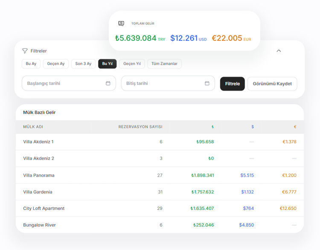Click the $ dollar column header
The width and height of the screenshot is (320, 250).
[x=253, y=127]
